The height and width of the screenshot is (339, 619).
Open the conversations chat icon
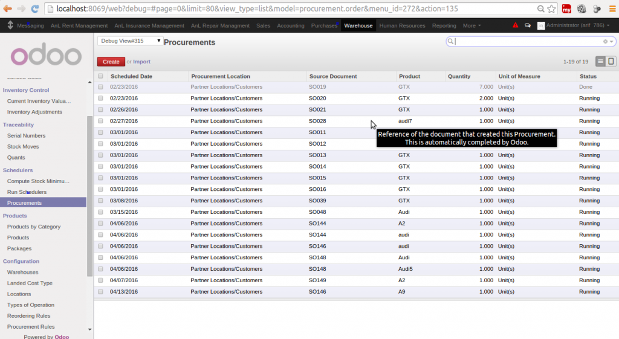pos(527,26)
